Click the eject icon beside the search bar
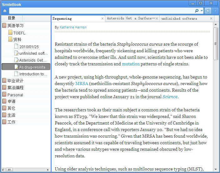Viewport: 220px width, 173px height. (5, 11)
